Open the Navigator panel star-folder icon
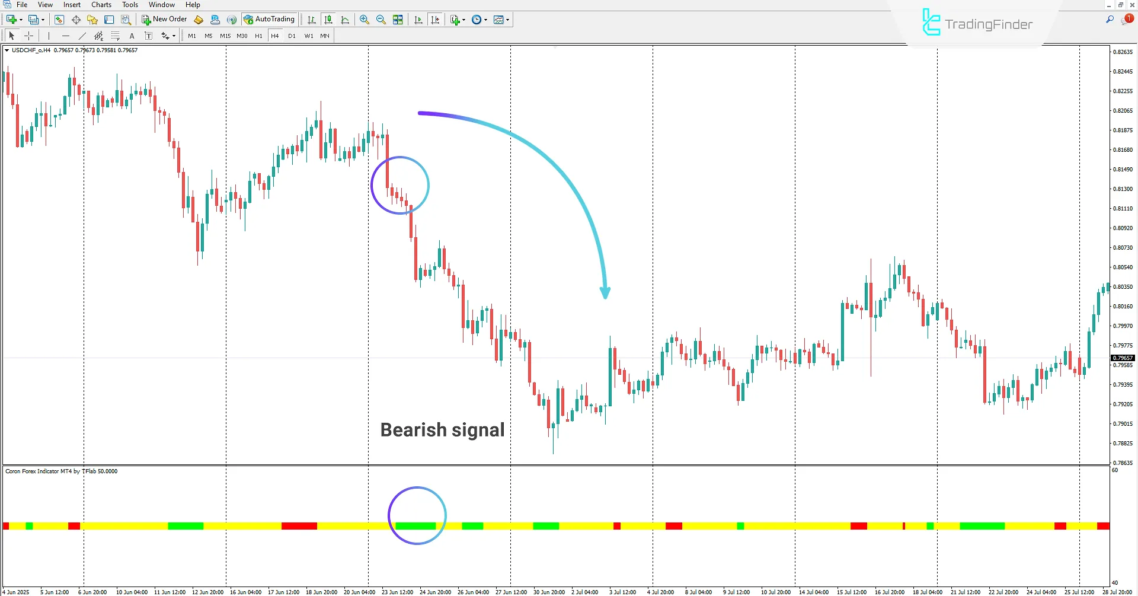Screen dimensions: 1138x596 click(x=92, y=20)
